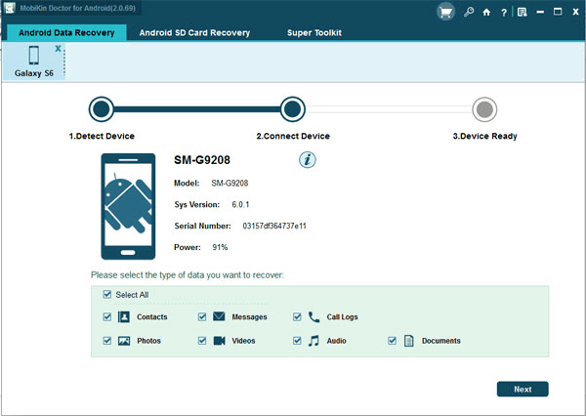Uncheck the Contacts checkbox
This screenshot has width=586, height=416.
pos(106,317)
